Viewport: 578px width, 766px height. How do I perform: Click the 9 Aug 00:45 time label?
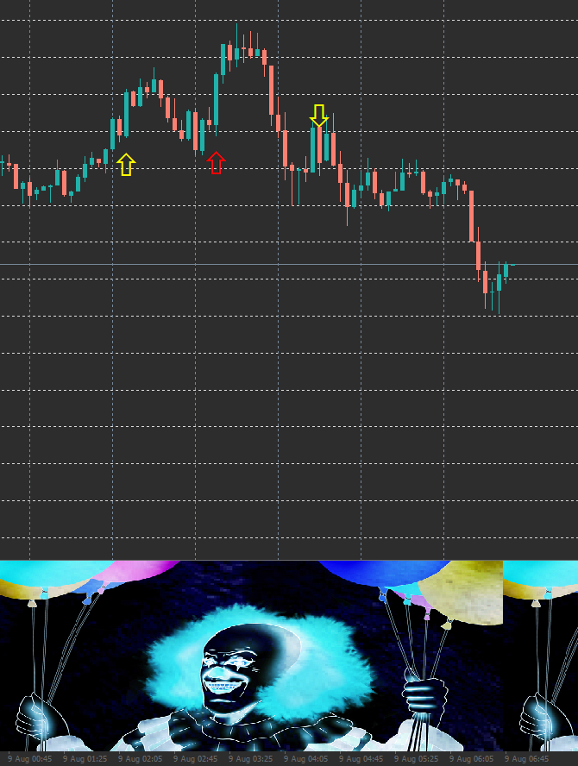pos(30,759)
